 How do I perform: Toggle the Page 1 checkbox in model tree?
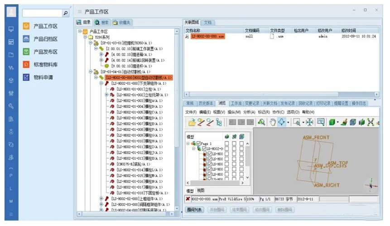[198, 143]
